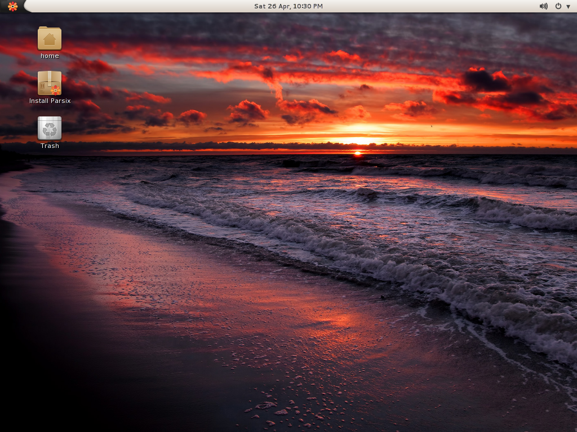This screenshot has width=577, height=432.
Task: Launch the Install Parsix installer icon
Action: click(50, 83)
